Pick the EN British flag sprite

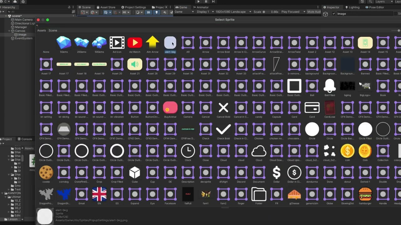point(99,194)
